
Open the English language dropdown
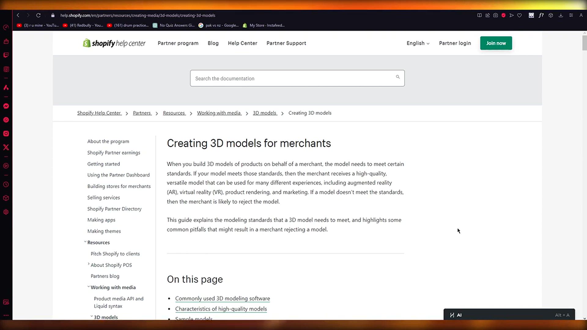coord(418,43)
